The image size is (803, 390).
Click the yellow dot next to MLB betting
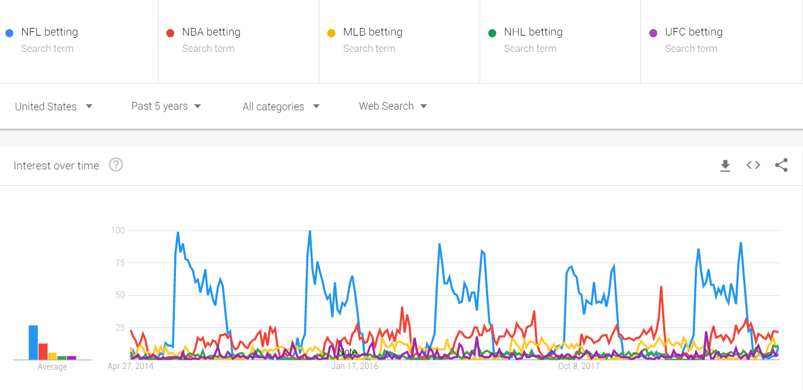tap(331, 33)
